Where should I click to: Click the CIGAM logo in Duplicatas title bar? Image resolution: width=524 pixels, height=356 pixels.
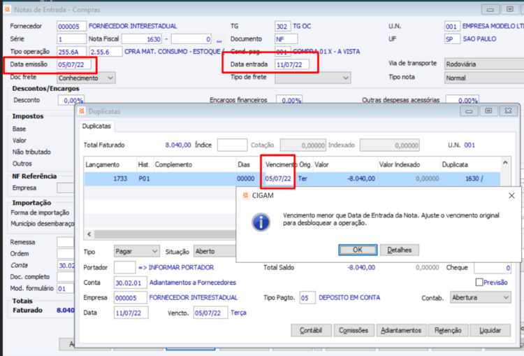[82, 111]
